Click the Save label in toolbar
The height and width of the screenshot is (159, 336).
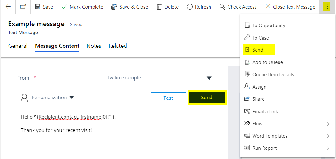tap(48, 7)
